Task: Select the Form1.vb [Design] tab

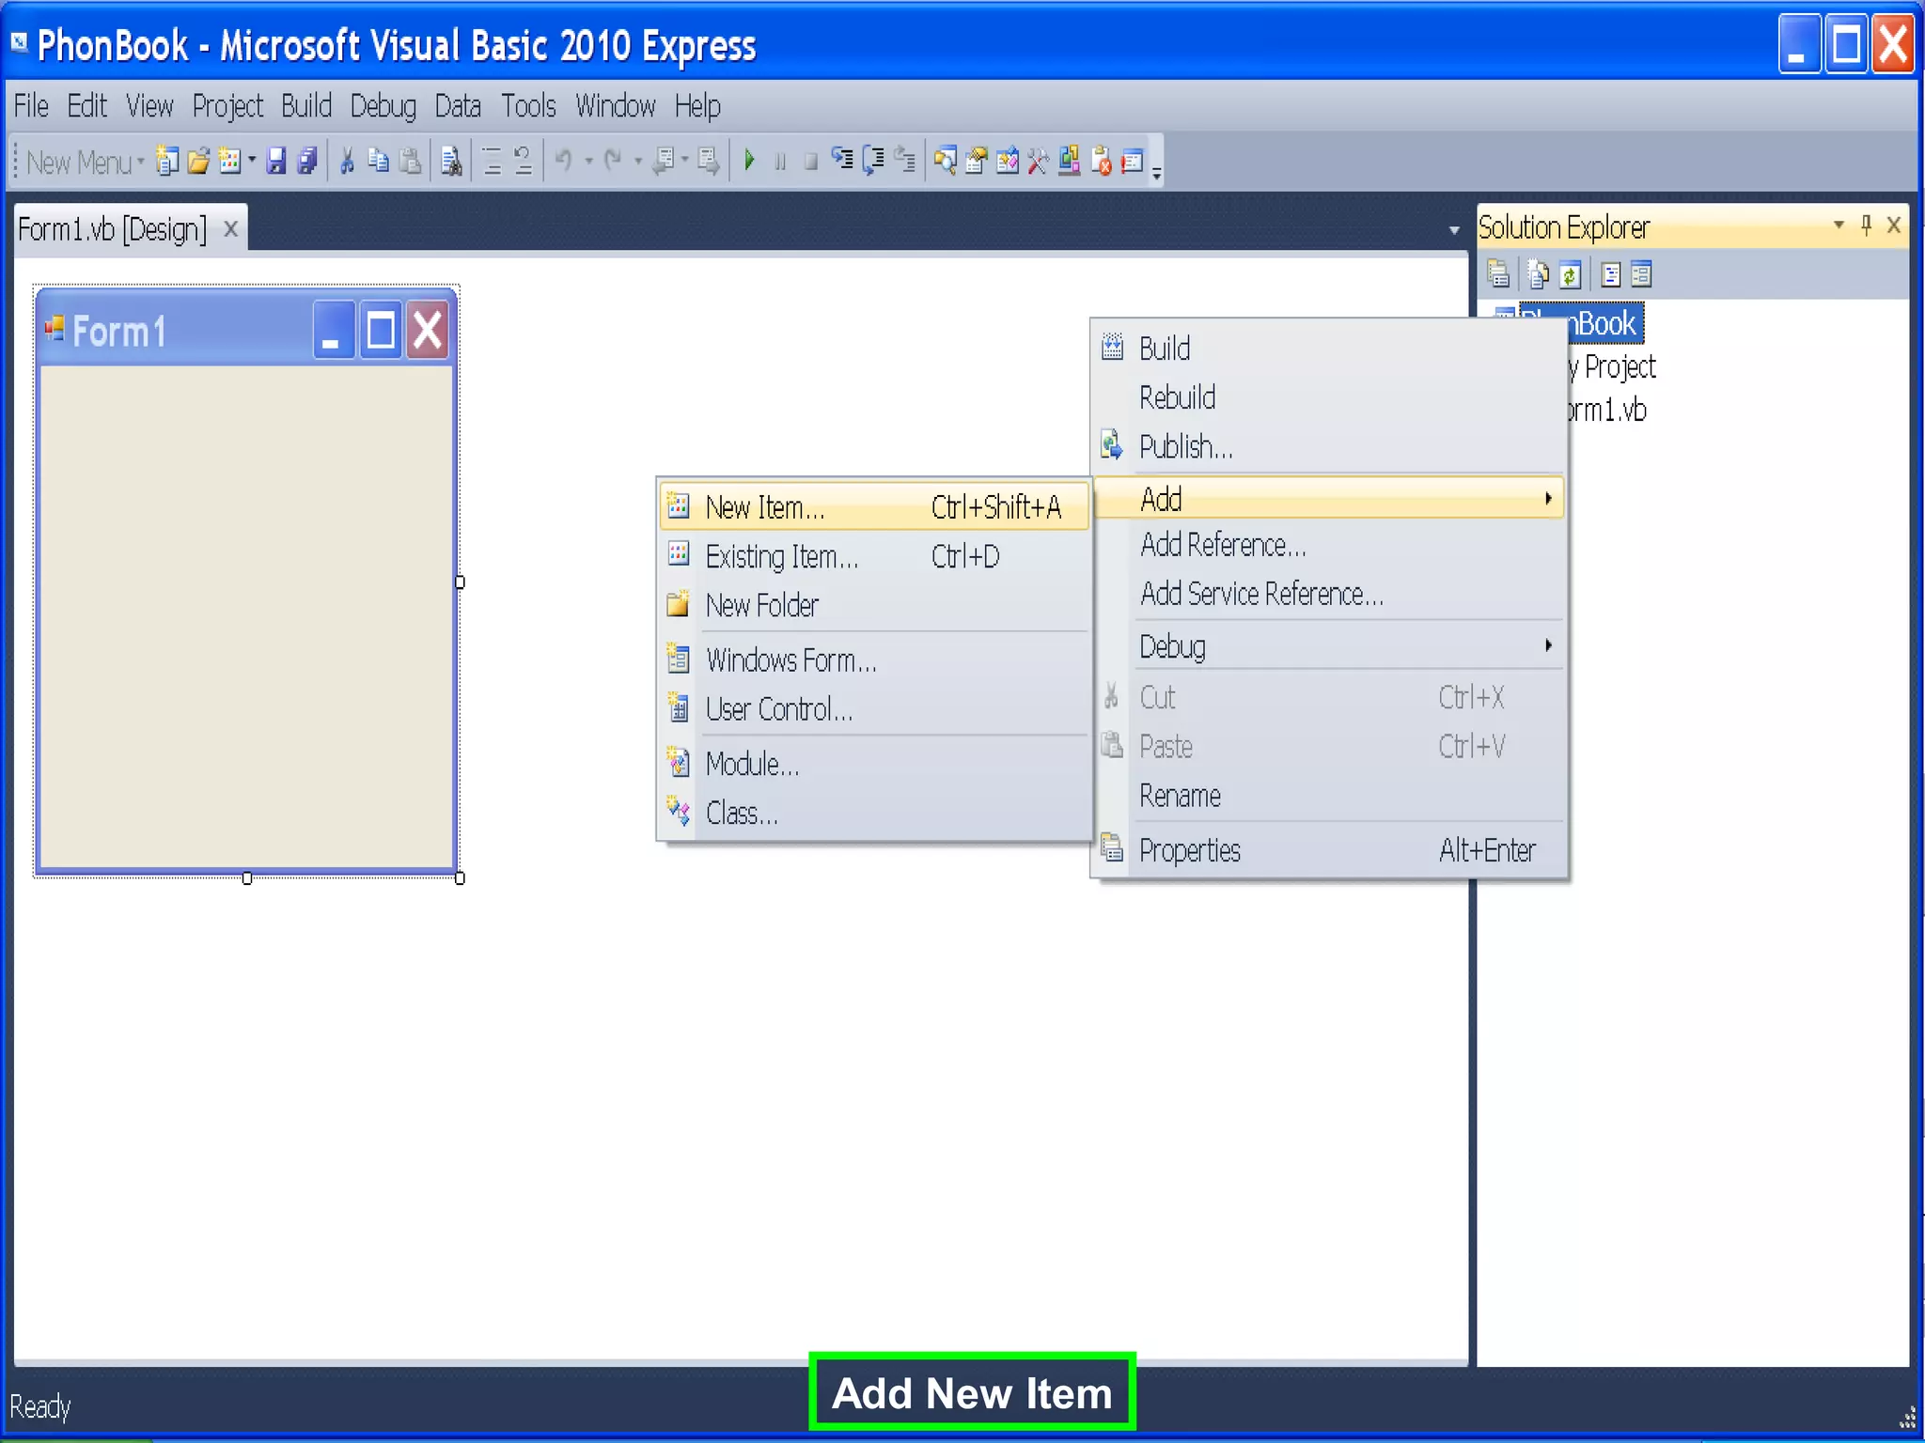Action: tap(113, 229)
